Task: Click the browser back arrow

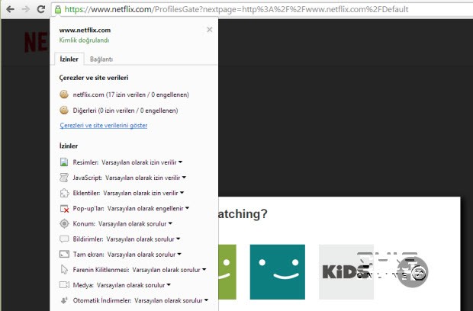Action: coord(9,9)
